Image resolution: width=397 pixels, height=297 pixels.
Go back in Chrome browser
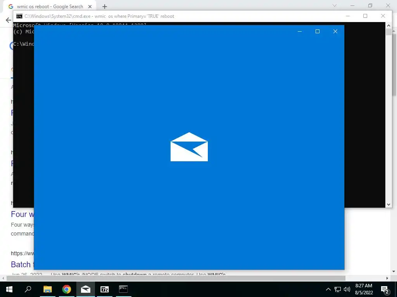pos(9,20)
